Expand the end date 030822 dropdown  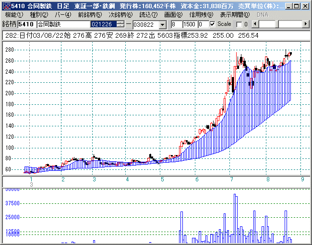[x=162, y=24]
